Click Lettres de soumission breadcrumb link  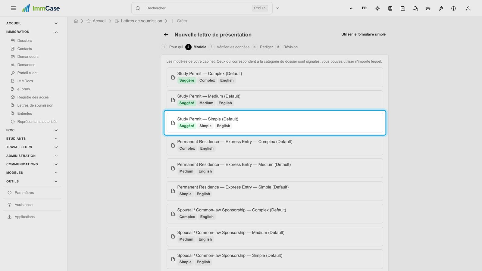coord(138,21)
